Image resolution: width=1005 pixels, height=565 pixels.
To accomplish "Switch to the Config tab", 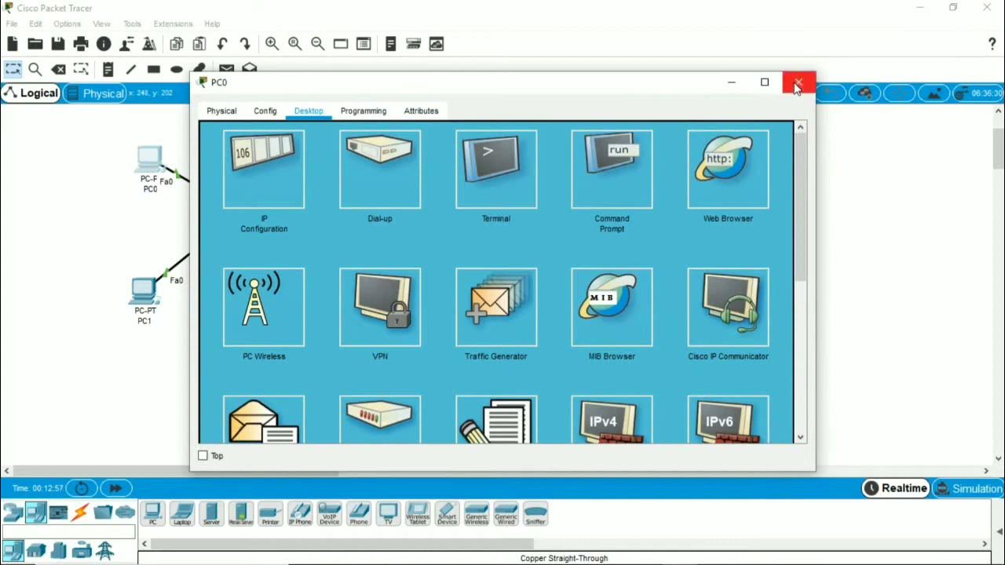I will click(265, 111).
